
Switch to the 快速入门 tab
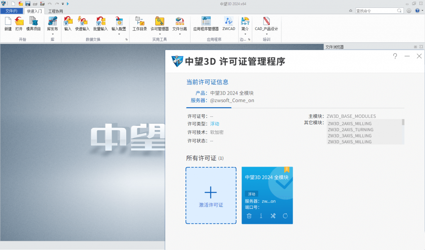click(34, 11)
